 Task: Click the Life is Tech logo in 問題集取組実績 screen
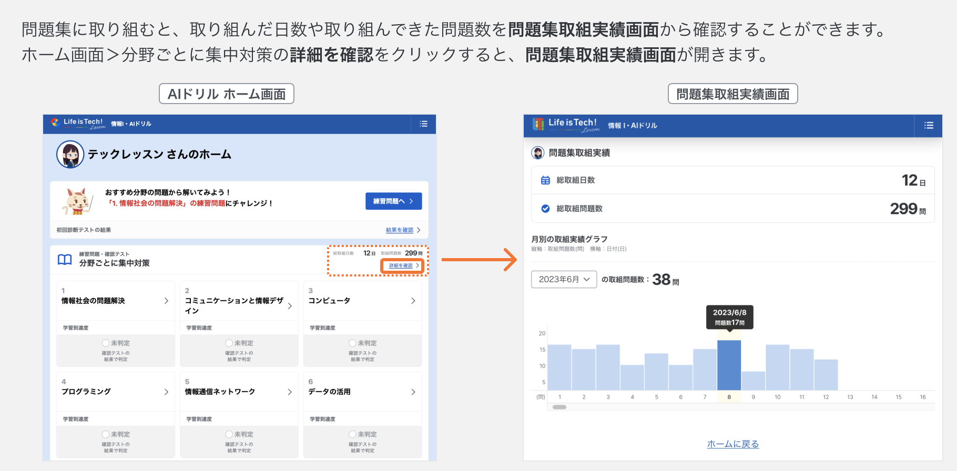pos(566,125)
